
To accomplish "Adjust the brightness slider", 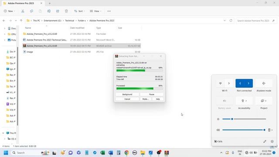I will tap(244, 119).
